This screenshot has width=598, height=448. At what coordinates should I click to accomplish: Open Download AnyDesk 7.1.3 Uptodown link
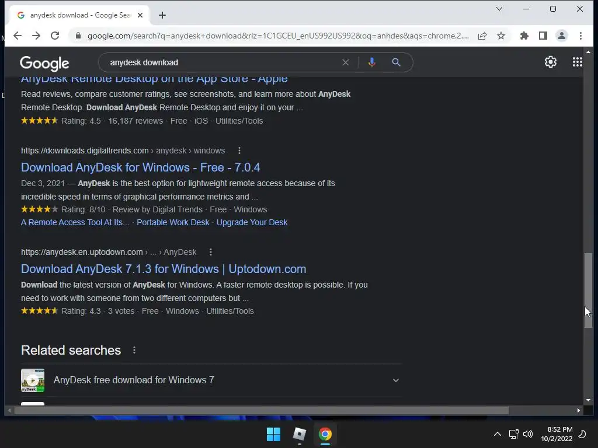click(x=164, y=269)
